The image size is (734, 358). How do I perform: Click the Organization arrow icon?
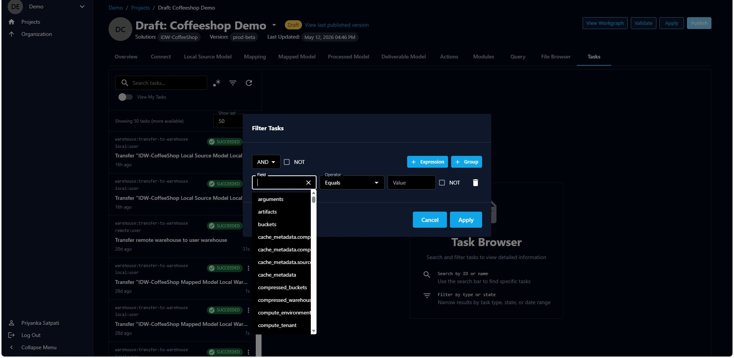click(x=11, y=34)
